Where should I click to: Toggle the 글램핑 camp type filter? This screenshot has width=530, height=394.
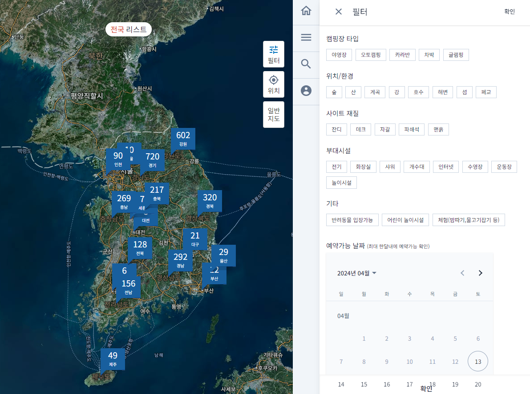pos(456,55)
